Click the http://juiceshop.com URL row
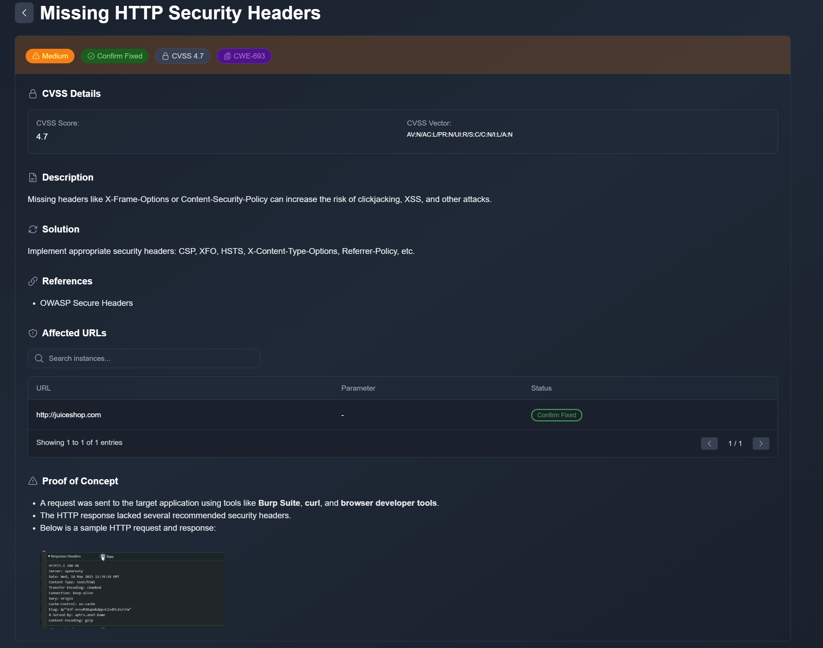This screenshot has height=648, width=823. (69, 415)
